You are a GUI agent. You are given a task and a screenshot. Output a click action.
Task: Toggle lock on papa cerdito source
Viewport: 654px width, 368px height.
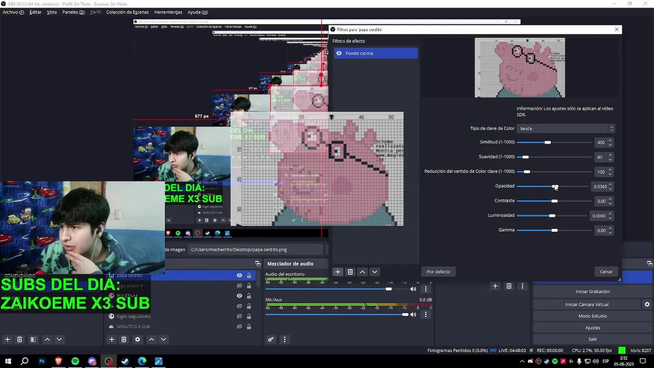point(249,275)
